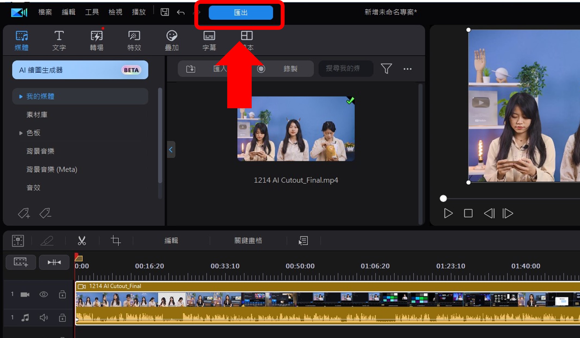Select the 疊加 (Overlay) panel icon
Screen dimensions: 580x338
click(171, 40)
